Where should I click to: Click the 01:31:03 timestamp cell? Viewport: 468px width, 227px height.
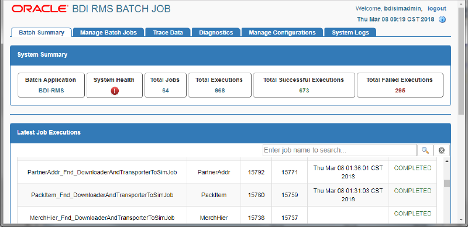pos(348,195)
